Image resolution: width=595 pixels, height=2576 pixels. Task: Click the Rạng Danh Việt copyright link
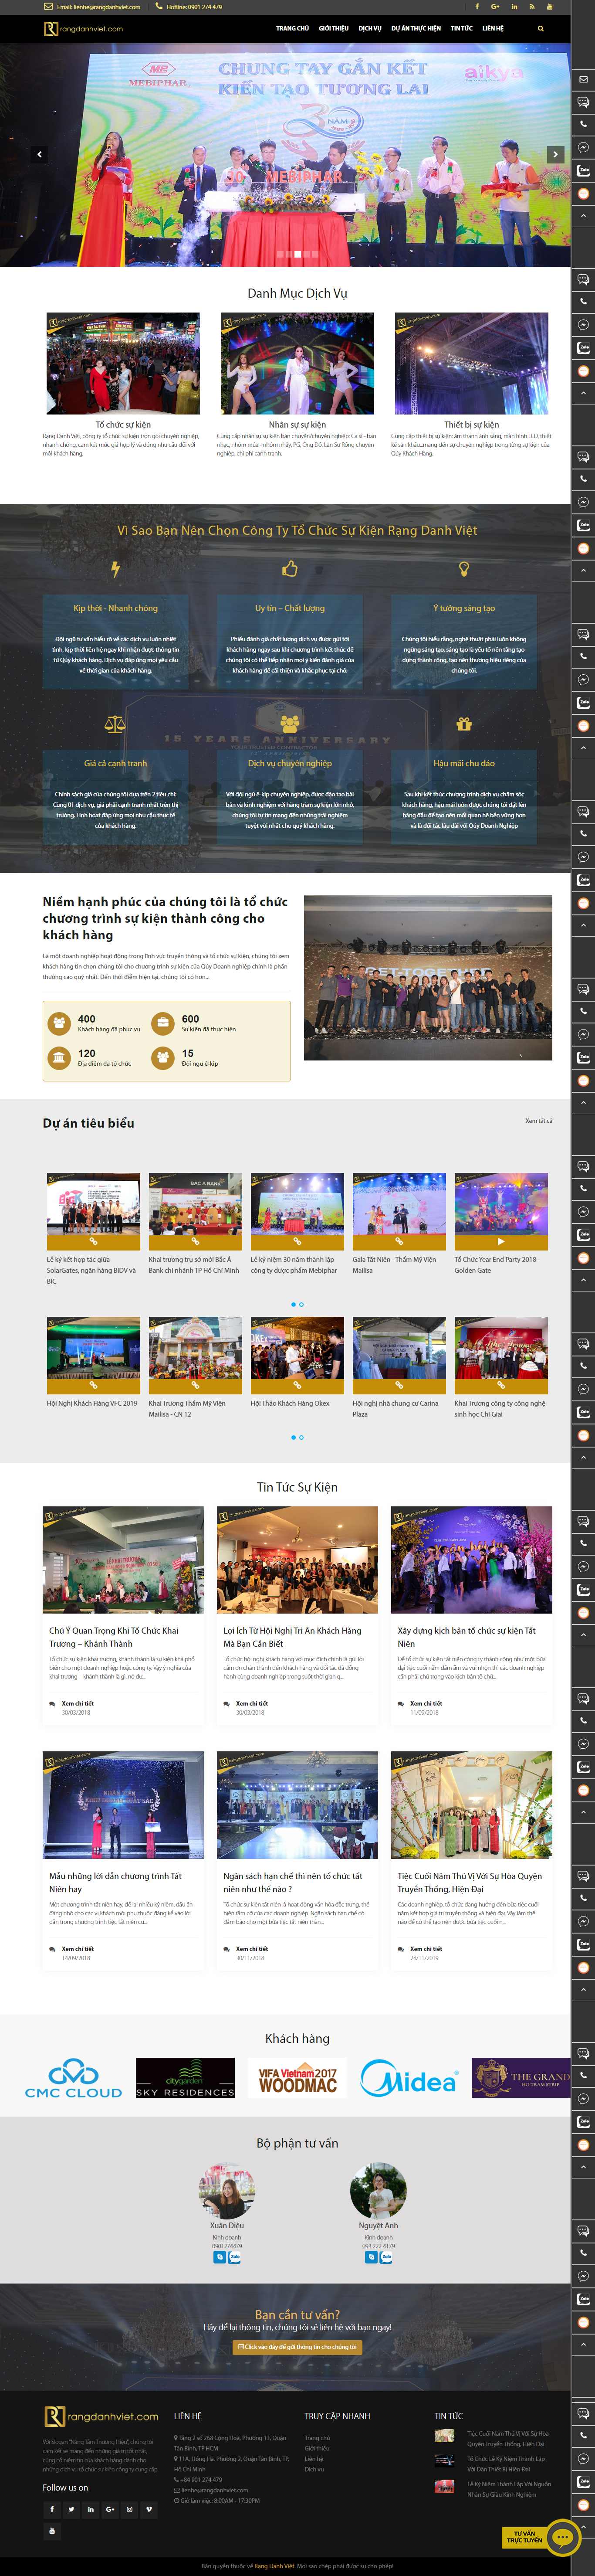point(274,2565)
